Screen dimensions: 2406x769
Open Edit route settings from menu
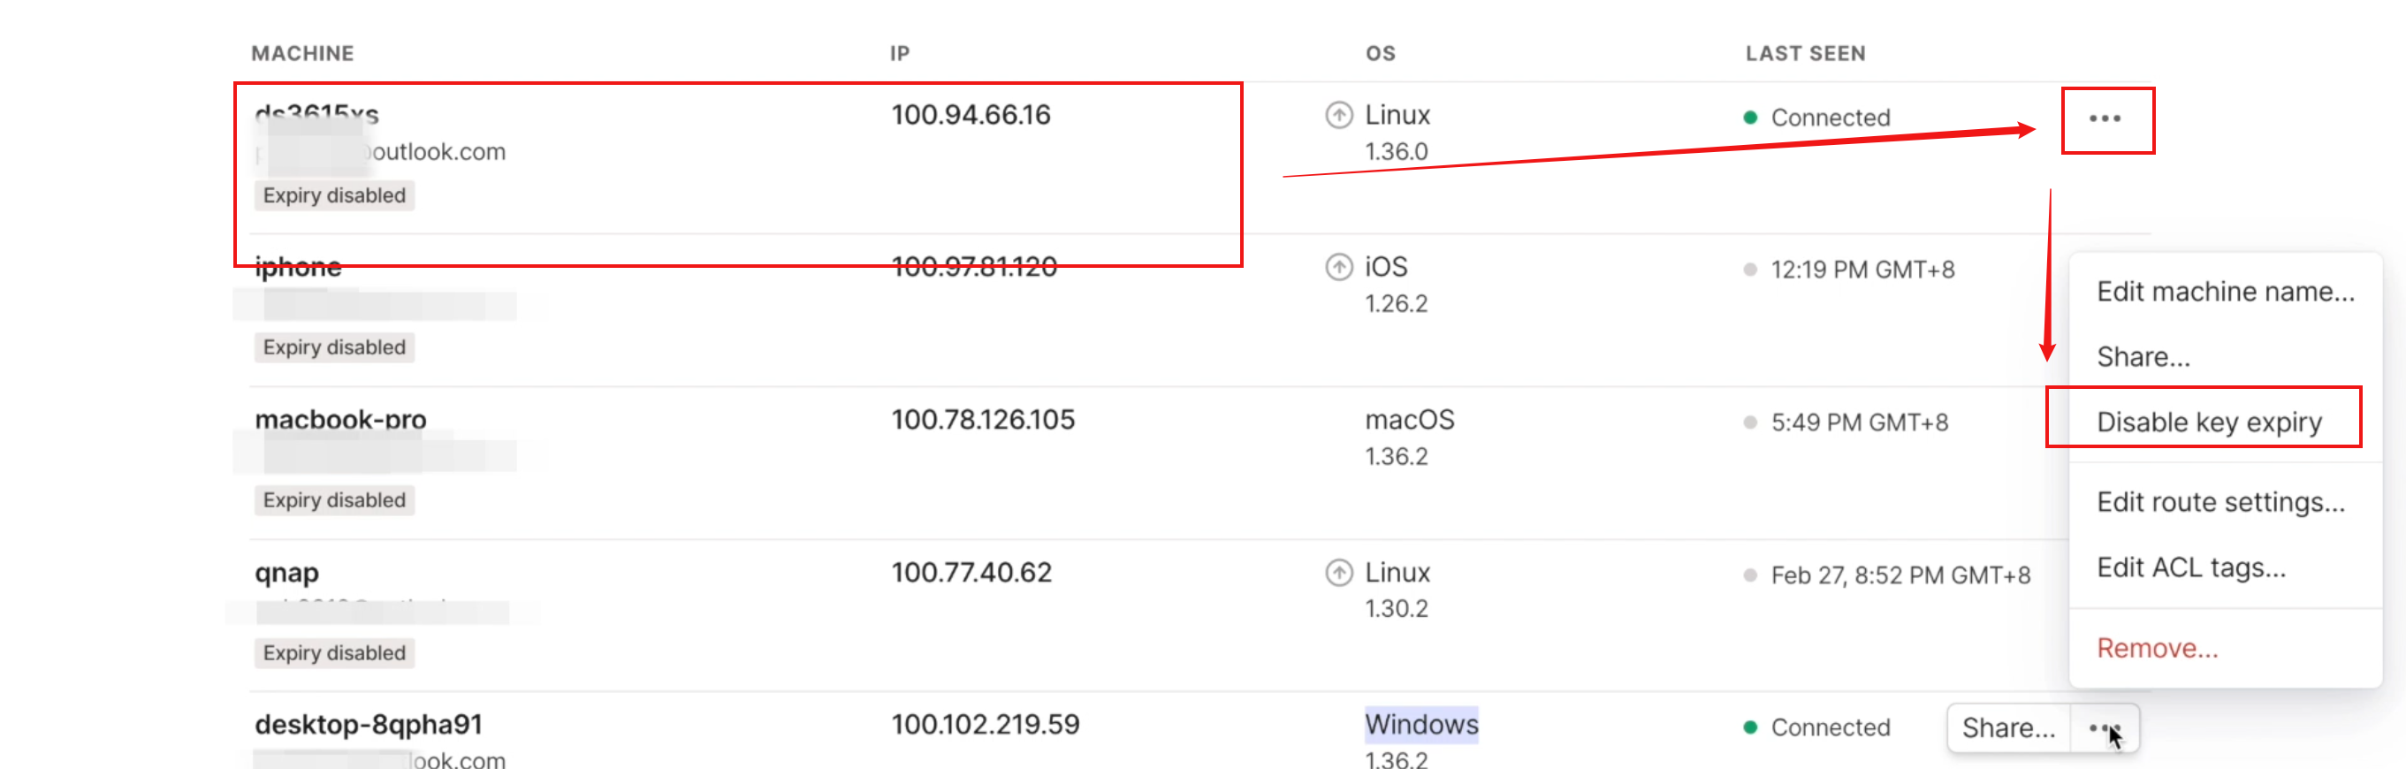[2220, 503]
